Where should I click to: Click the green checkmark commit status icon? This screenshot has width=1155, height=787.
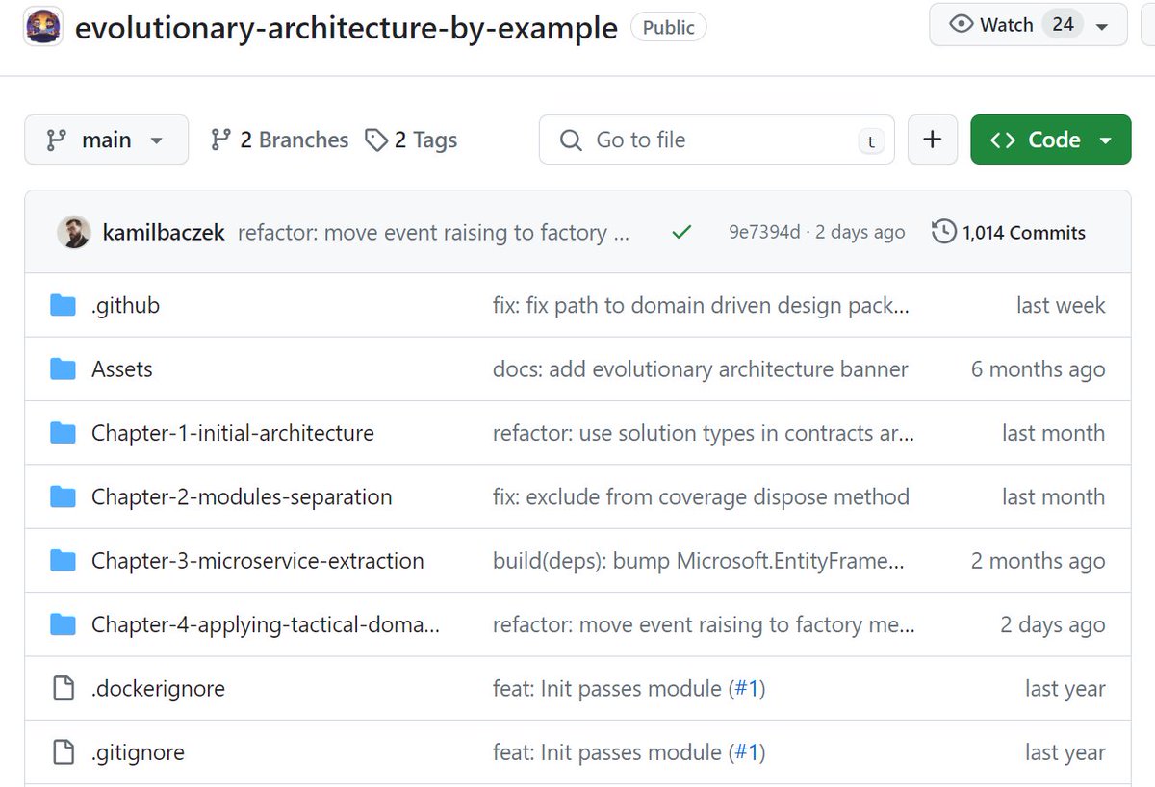(x=680, y=232)
